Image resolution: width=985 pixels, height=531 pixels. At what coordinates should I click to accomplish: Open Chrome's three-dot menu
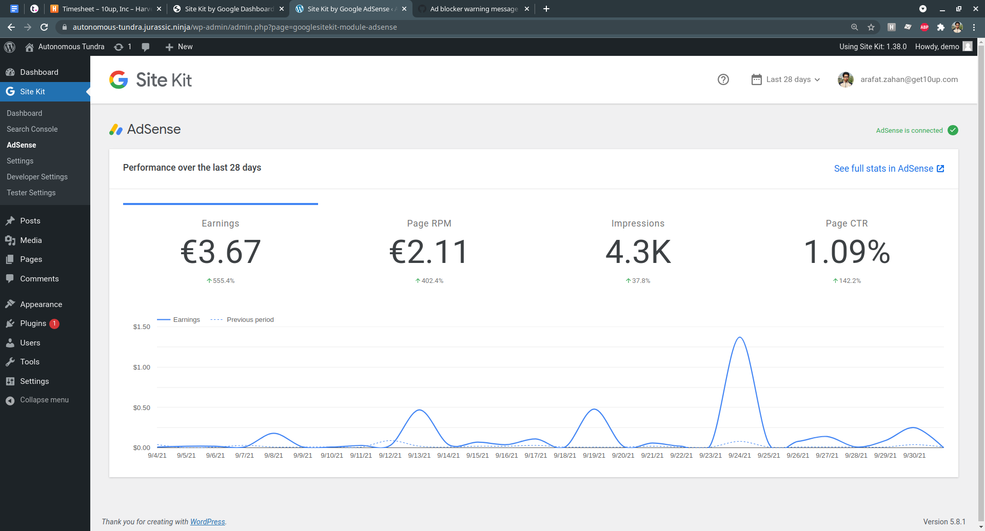[975, 27]
